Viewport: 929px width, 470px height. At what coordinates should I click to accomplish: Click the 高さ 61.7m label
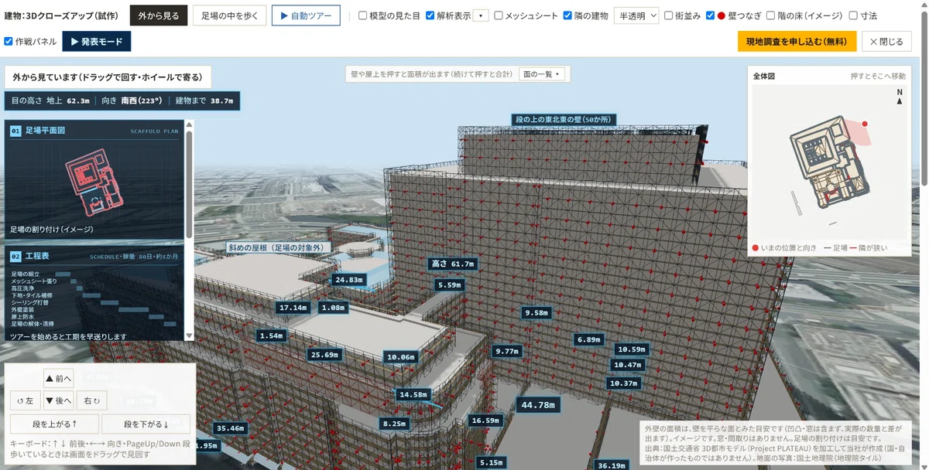[452, 264]
